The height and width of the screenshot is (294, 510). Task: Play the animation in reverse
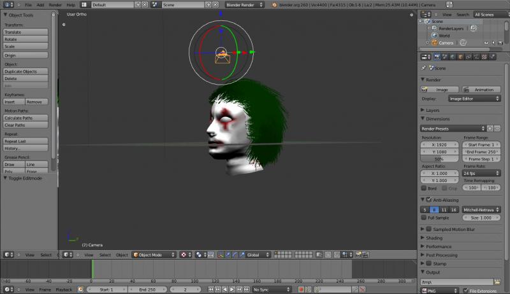(225, 290)
